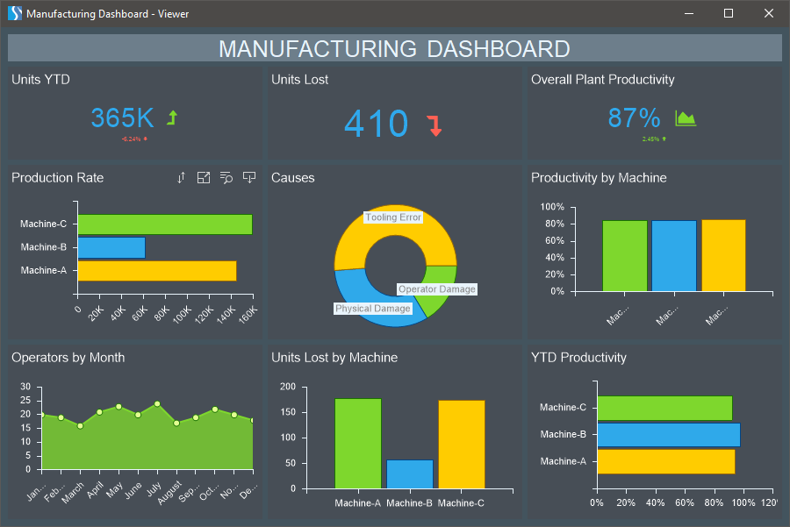Open inspect data icon in Production Rate
The width and height of the screenshot is (790, 527).
click(226, 178)
